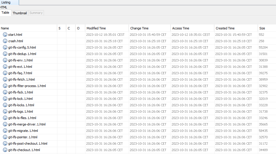Select the git-lfs-pointer.1.html row
Viewport: 276px width, 154px height.
pos(23,137)
